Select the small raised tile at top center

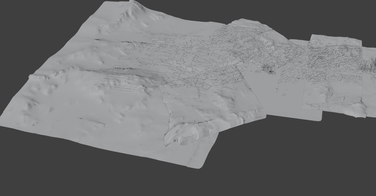[248, 24]
